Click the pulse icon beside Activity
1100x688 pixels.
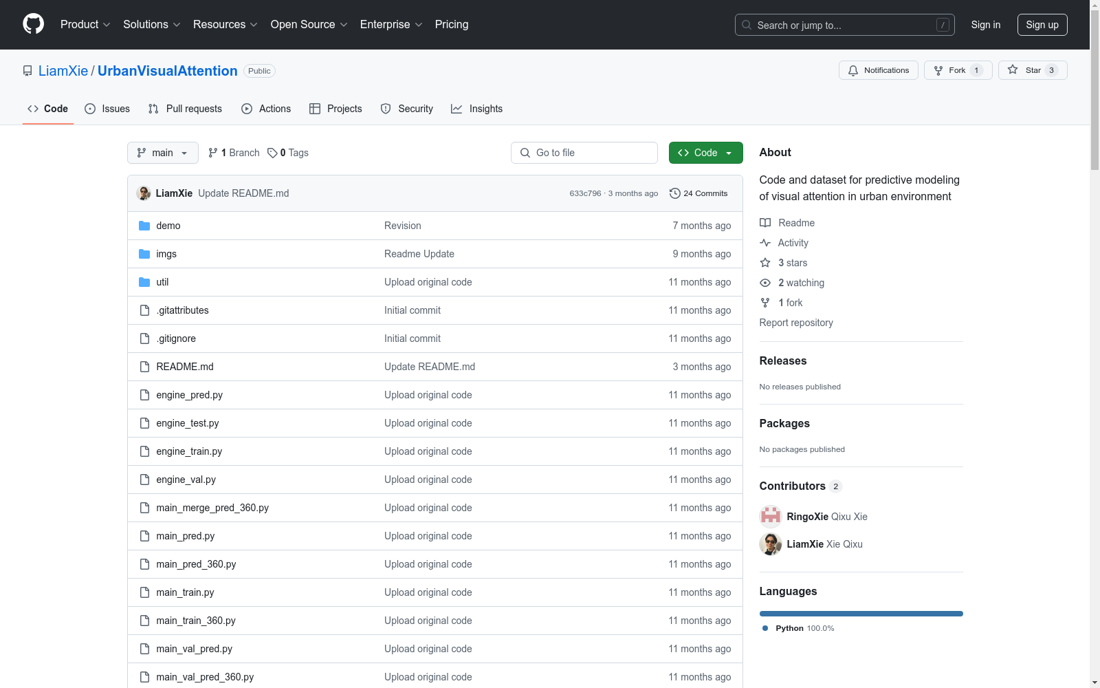(765, 243)
